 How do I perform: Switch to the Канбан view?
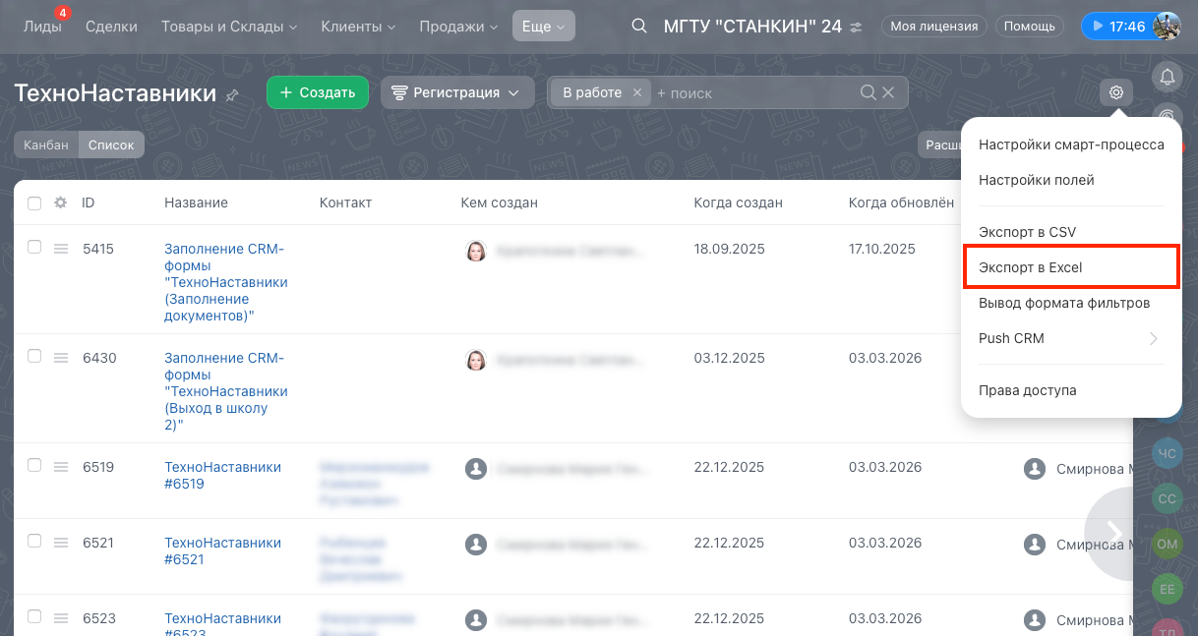coord(46,145)
